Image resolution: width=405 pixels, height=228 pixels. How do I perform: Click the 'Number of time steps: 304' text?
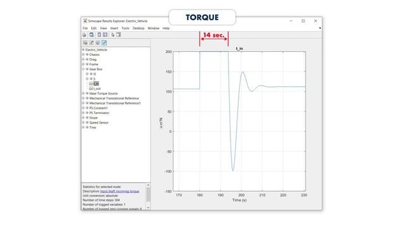[101, 200]
